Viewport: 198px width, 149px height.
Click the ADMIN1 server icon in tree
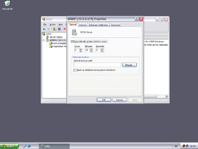pyautogui.click(x=47, y=40)
